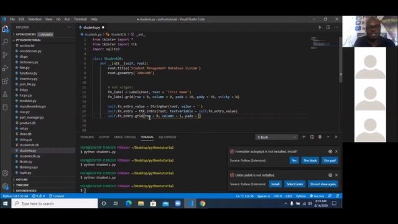Open the Search view in activity bar
Viewport: 398px width, 224px height.
pos(5,42)
